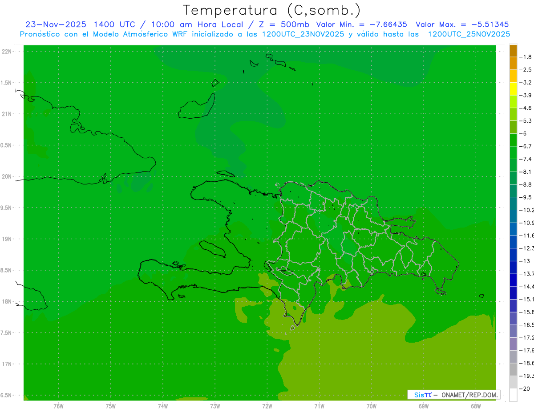Click the '20N' latitude label
Screen dimensions: 534x412
(7, 176)
